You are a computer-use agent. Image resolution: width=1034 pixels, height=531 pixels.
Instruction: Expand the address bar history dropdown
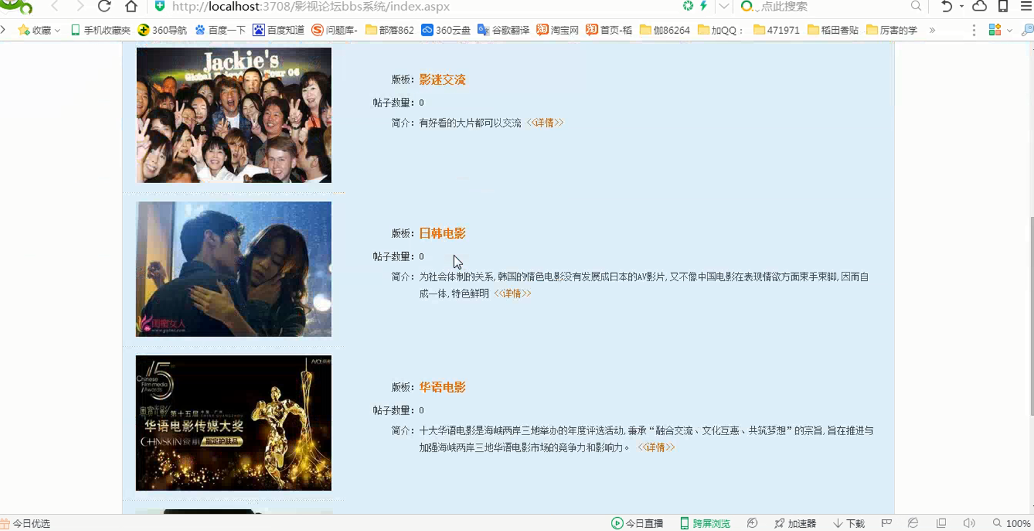point(724,7)
